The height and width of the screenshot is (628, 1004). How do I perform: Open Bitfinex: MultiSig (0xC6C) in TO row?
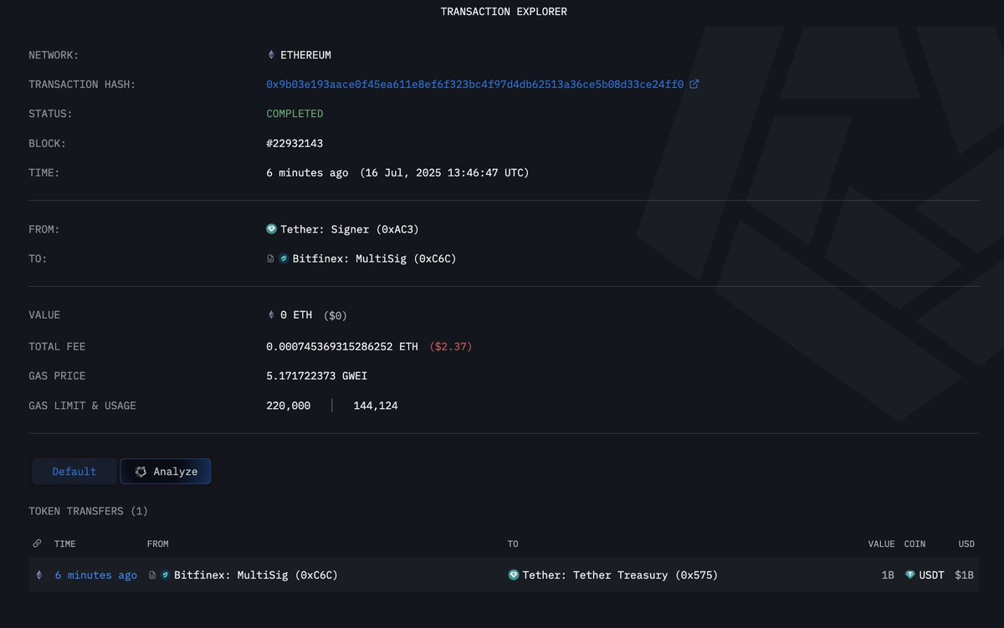click(x=374, y=259)
